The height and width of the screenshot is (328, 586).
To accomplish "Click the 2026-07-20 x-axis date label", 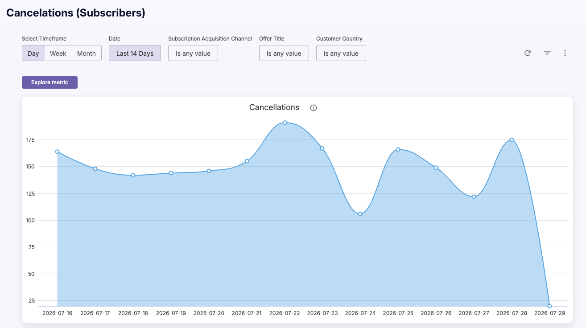I will tap(209, 313).
